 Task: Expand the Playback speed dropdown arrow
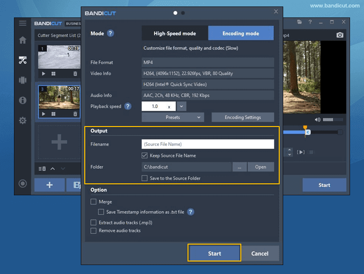pos(182,106)
